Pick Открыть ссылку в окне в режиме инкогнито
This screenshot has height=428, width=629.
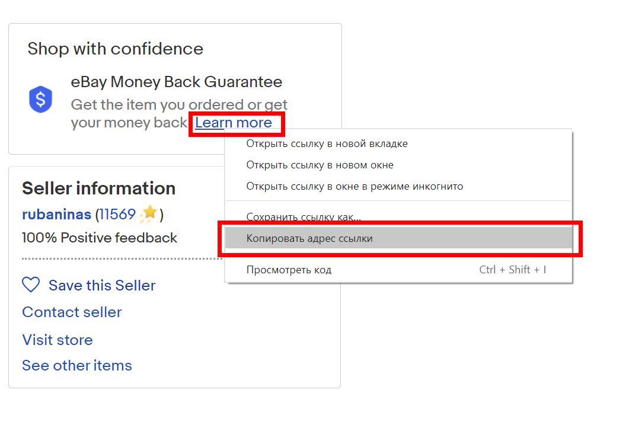pyautogui.click(x=355, y=186)
